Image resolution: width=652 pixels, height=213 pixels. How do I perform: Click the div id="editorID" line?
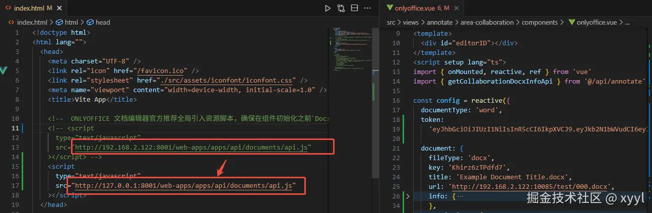(x=469, y=43)
